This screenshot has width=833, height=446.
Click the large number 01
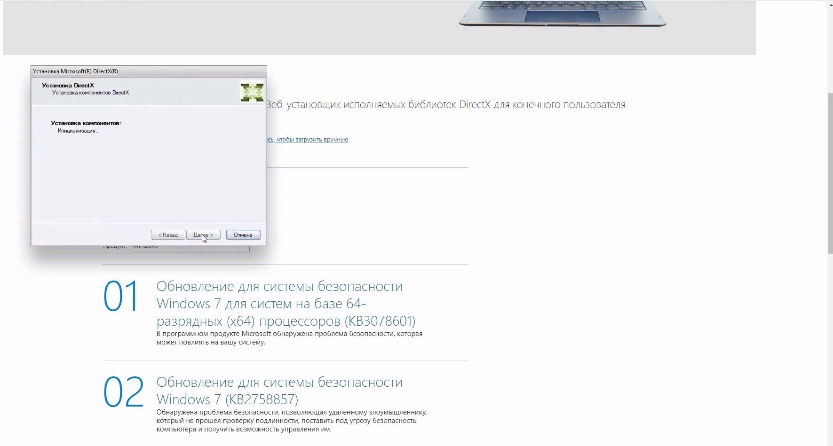[x=121, y=297]
